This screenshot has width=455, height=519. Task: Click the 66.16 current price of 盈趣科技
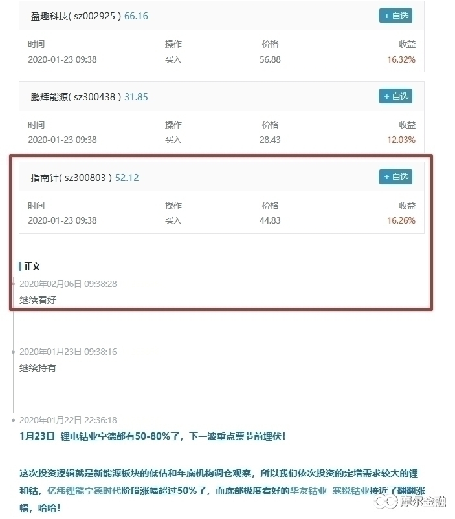(136, 16)
